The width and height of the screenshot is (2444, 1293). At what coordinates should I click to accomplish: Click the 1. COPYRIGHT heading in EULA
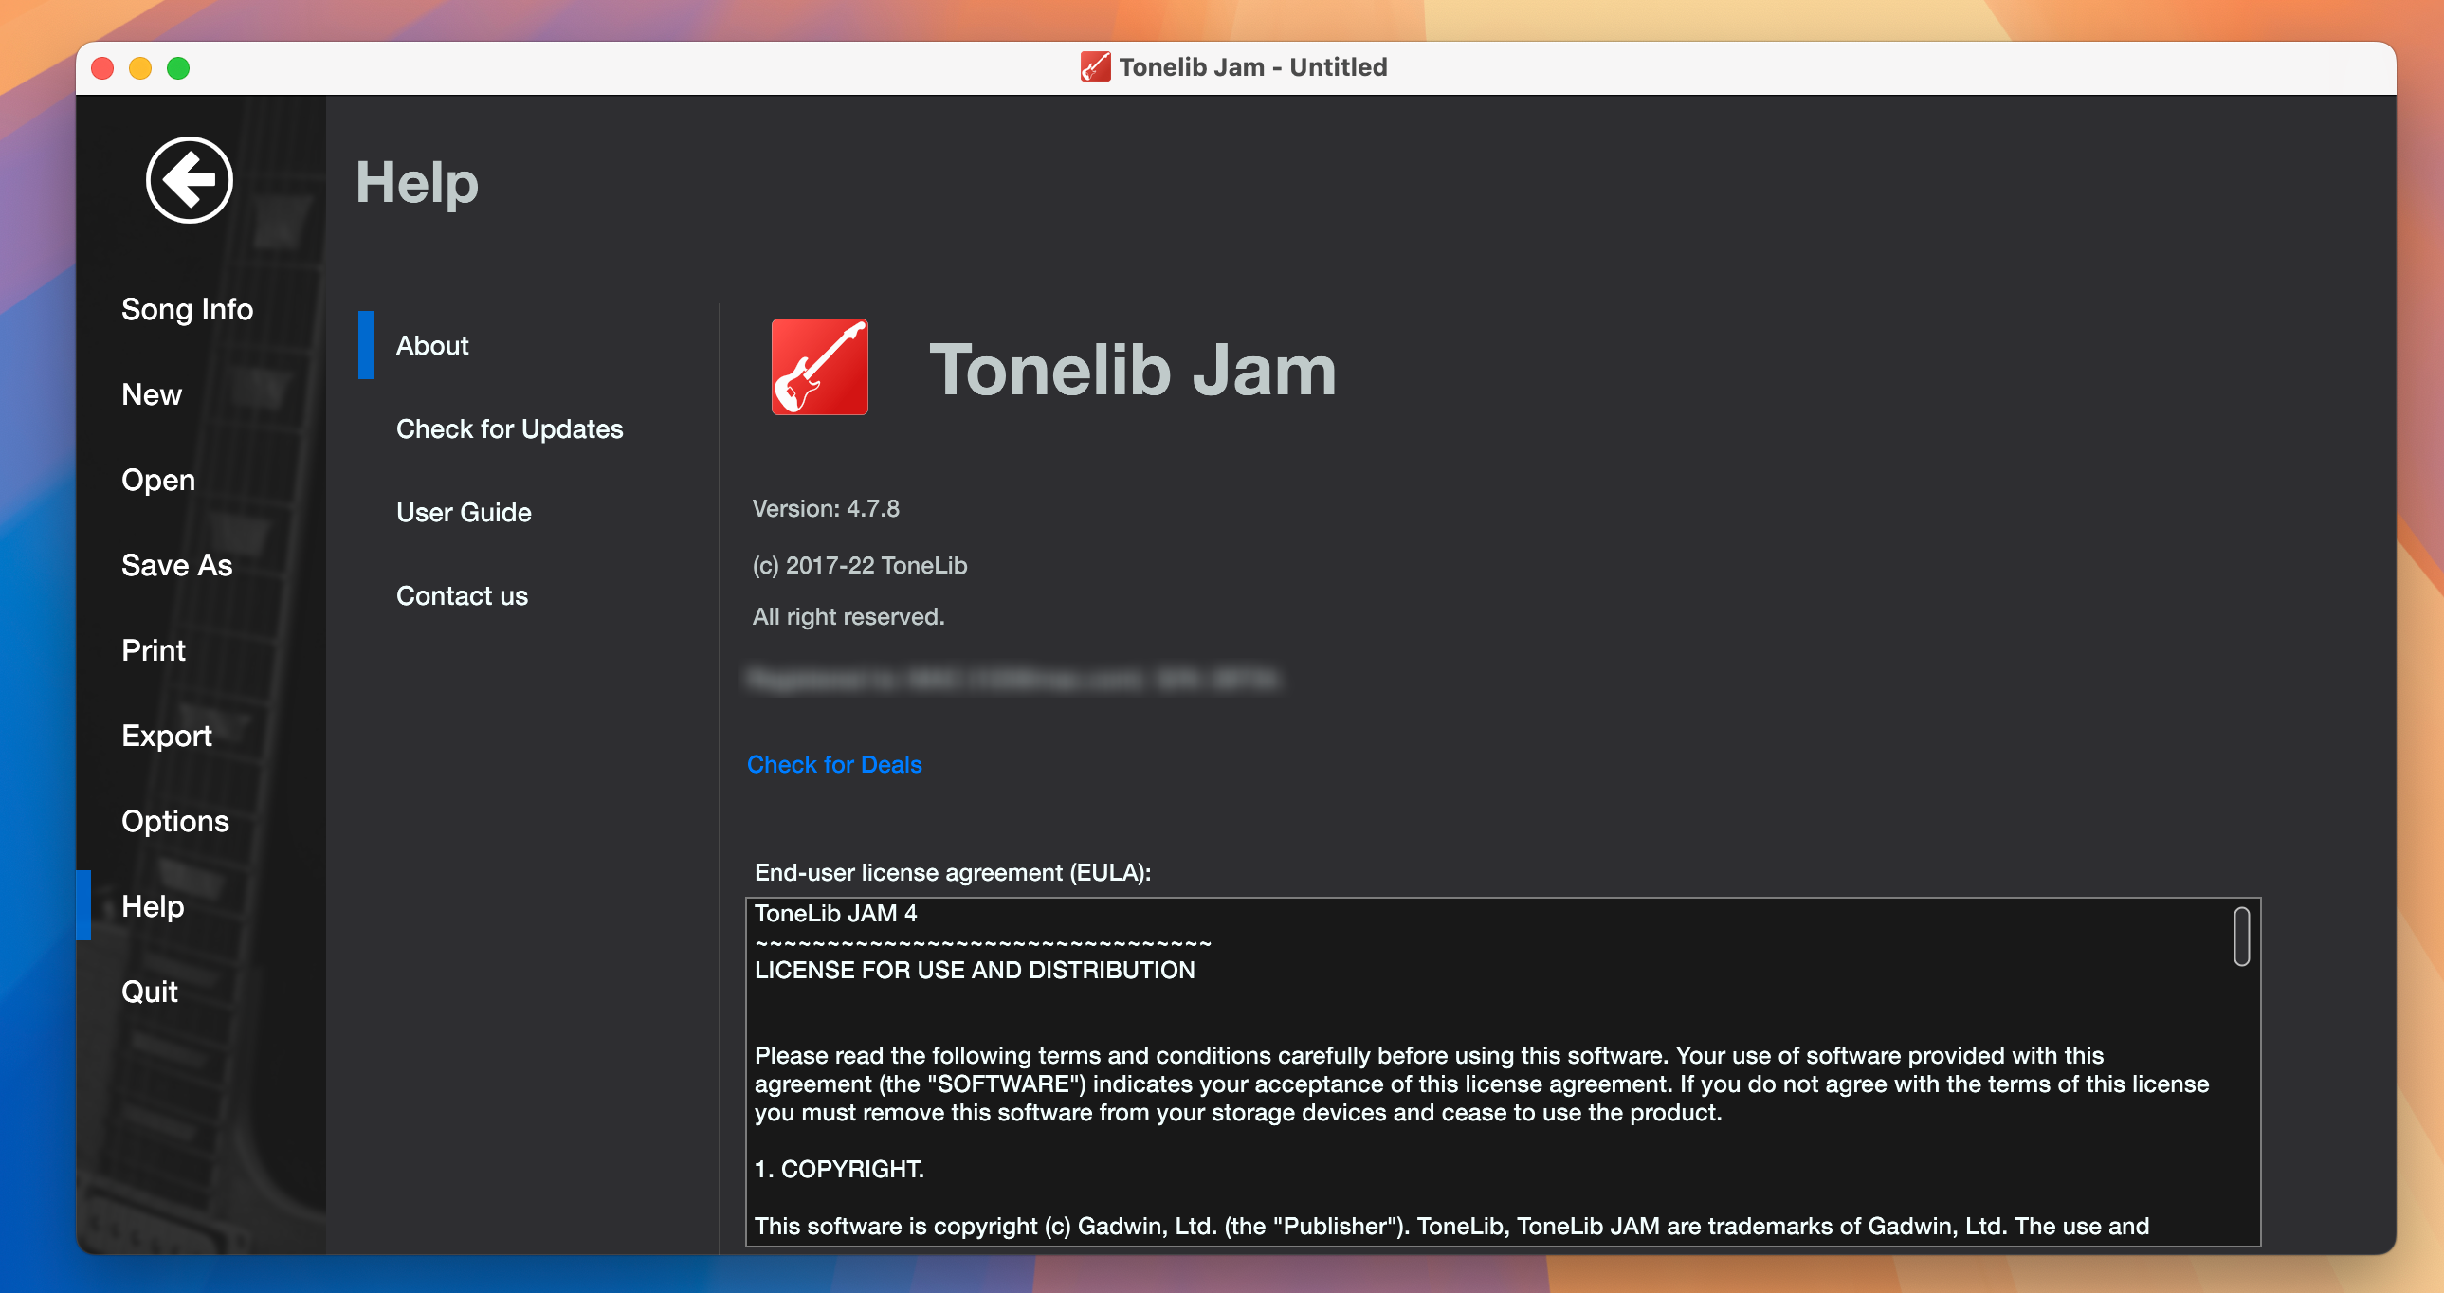[839, 1170]
